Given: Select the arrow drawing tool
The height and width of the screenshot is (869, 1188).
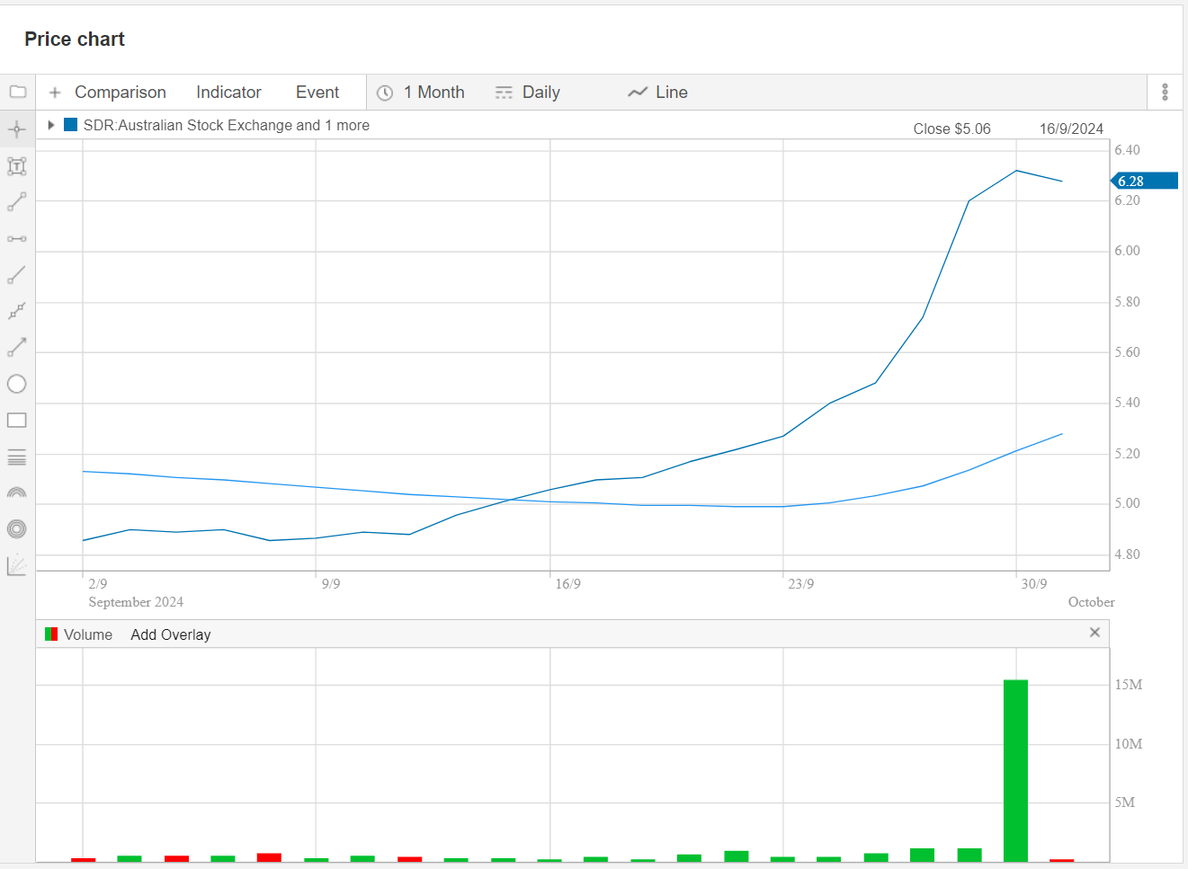Looking at the screenshot, I should pos(17,347).
